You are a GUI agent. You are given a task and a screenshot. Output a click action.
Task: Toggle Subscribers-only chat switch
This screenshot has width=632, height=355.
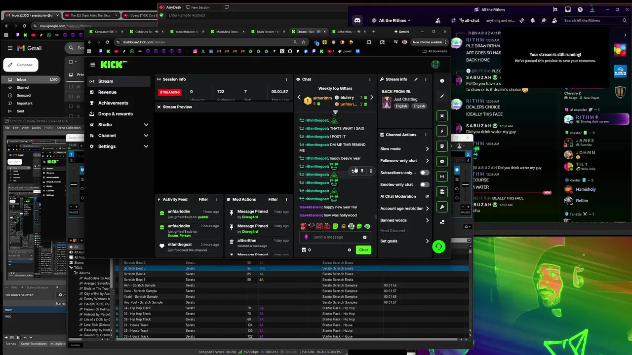click(424, 173)
